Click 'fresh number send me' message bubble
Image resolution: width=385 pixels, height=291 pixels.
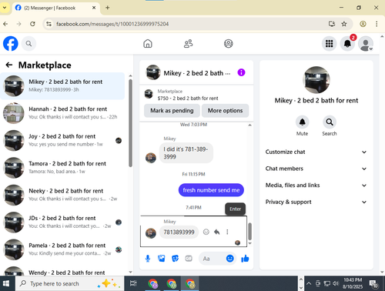point(211,190)
